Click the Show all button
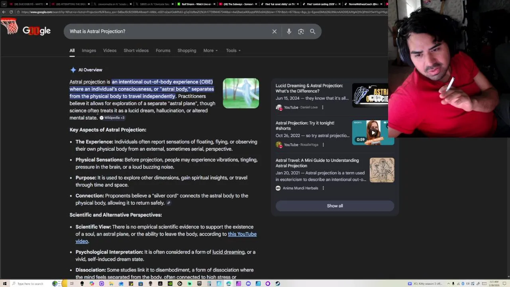 click(335, 206)
